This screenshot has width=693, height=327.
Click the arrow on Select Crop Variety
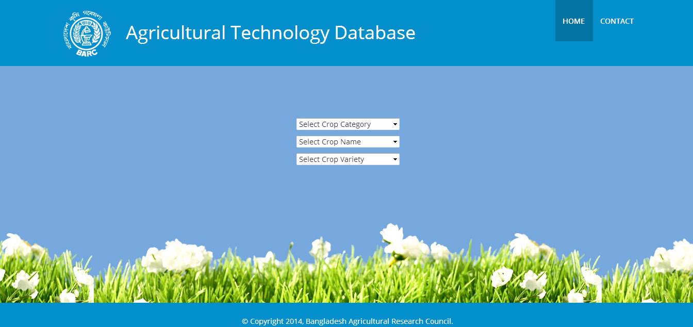(x=395, y=159)
